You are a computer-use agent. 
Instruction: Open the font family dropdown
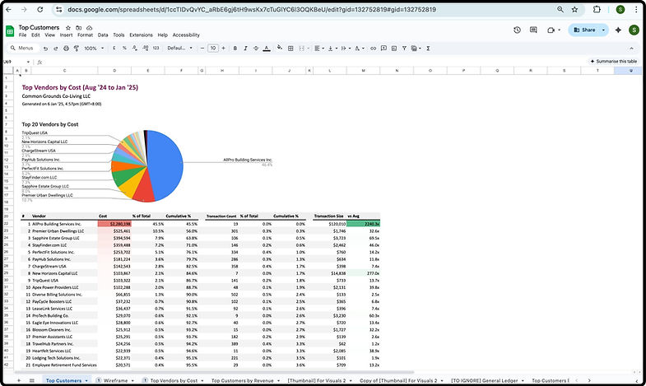179,49
